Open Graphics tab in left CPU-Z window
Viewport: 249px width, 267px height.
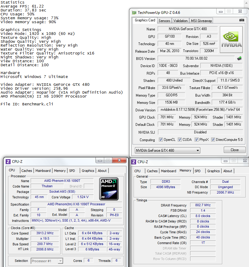(x=88, y=171)
